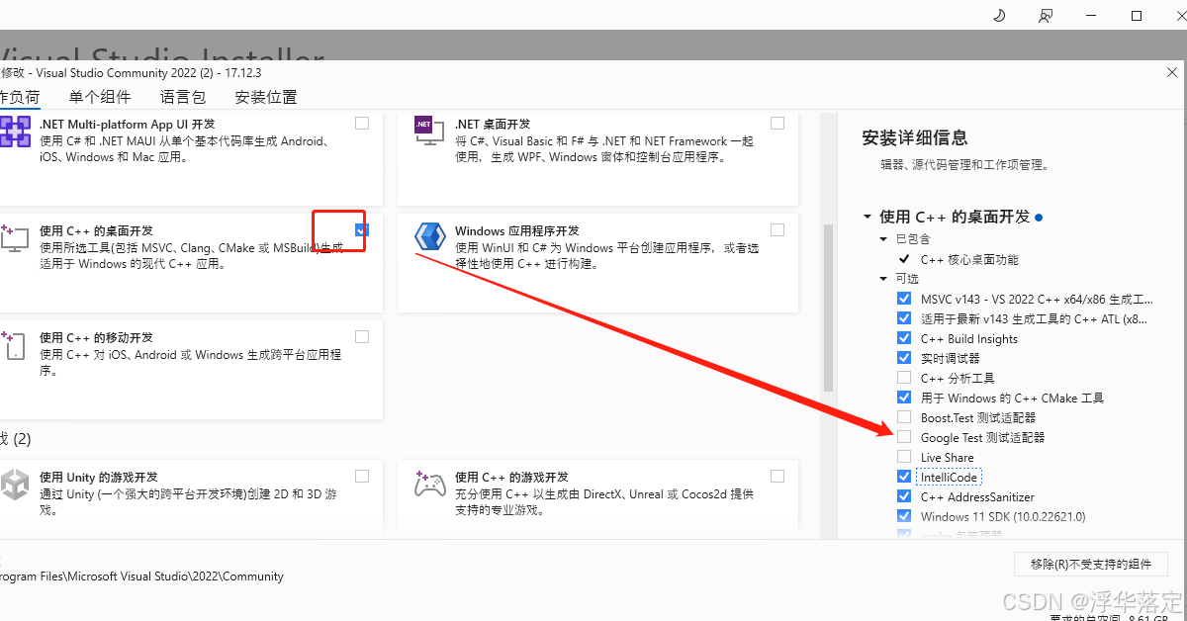1187x621 pixels.
Task: Check the Boost.Test 测试适配器 option
Action: (x=904, y=417)
